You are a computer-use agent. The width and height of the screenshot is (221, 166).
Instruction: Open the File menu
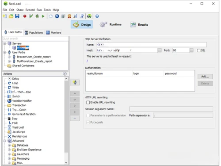(5, 10)
